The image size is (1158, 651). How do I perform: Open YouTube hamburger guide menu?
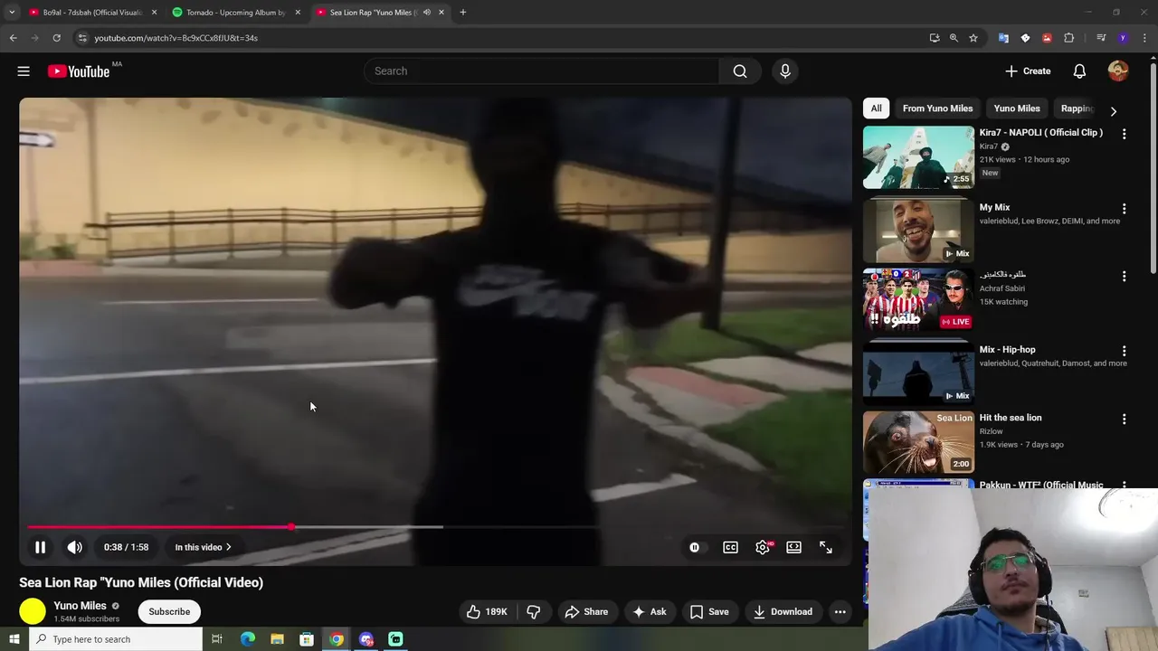24,71
